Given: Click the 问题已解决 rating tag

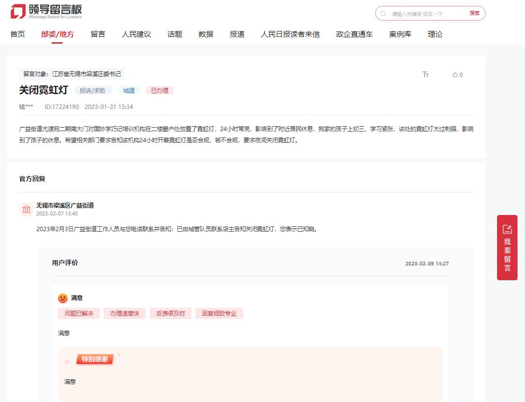Looking at the screenshot, I should 79,314.
